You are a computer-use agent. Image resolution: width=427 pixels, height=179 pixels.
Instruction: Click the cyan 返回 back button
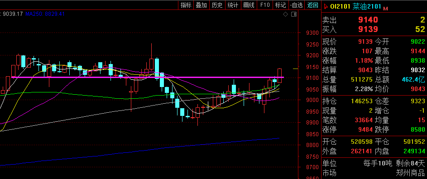[312, 5]
